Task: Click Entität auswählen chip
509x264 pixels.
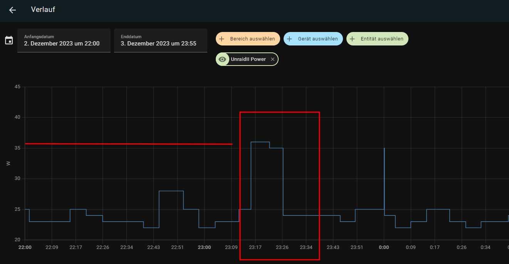Action: [x=377, y=39]
